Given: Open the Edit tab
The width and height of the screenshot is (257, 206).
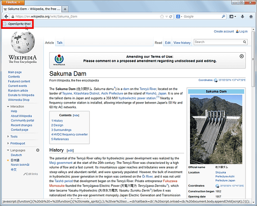Looking at the screenshot, I should (x=168, y=43).
